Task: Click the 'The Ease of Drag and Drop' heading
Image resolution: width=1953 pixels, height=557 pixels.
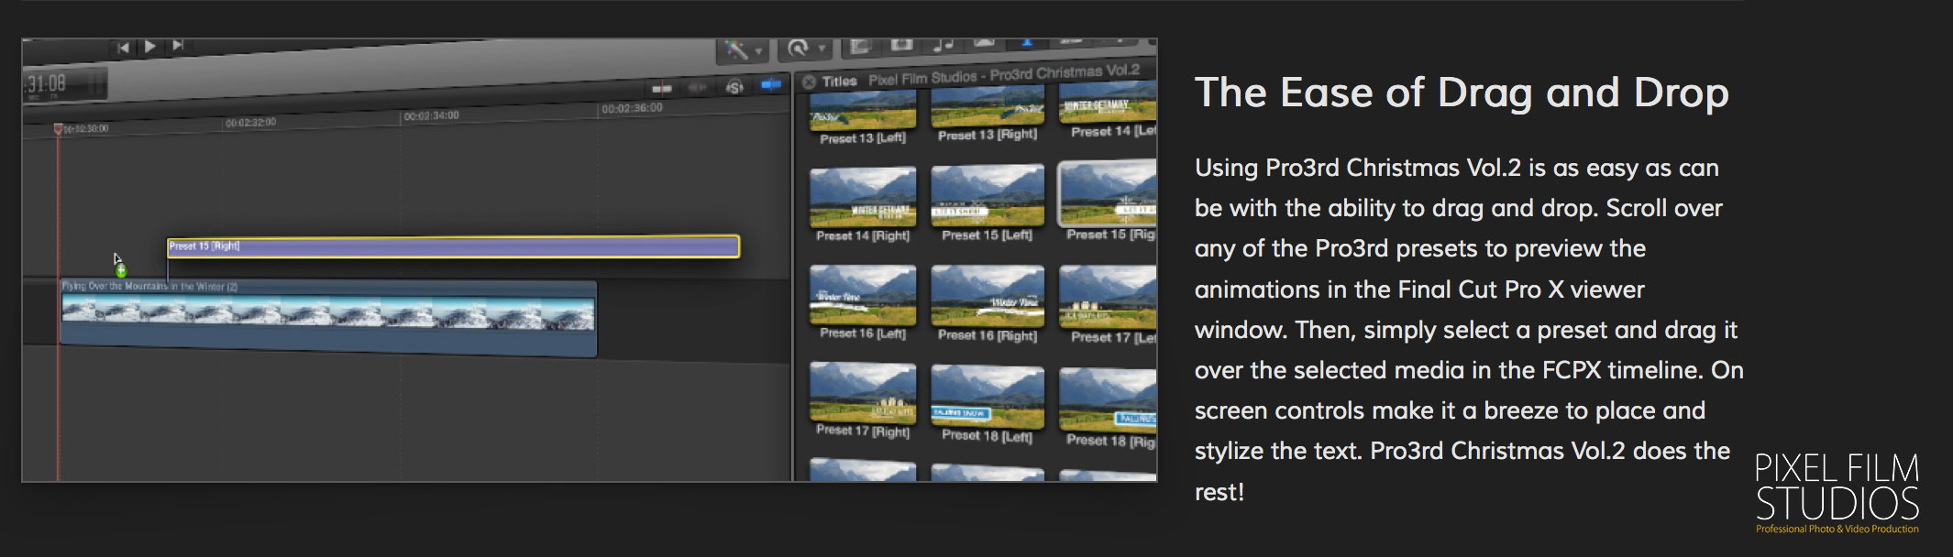Action: point(1462,93)
